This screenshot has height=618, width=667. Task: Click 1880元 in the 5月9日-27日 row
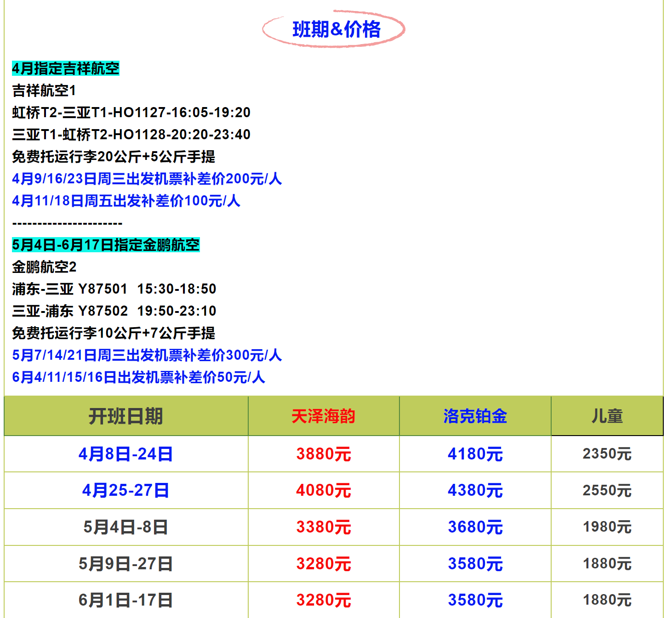pyautogui.click(x=607, y=564)
